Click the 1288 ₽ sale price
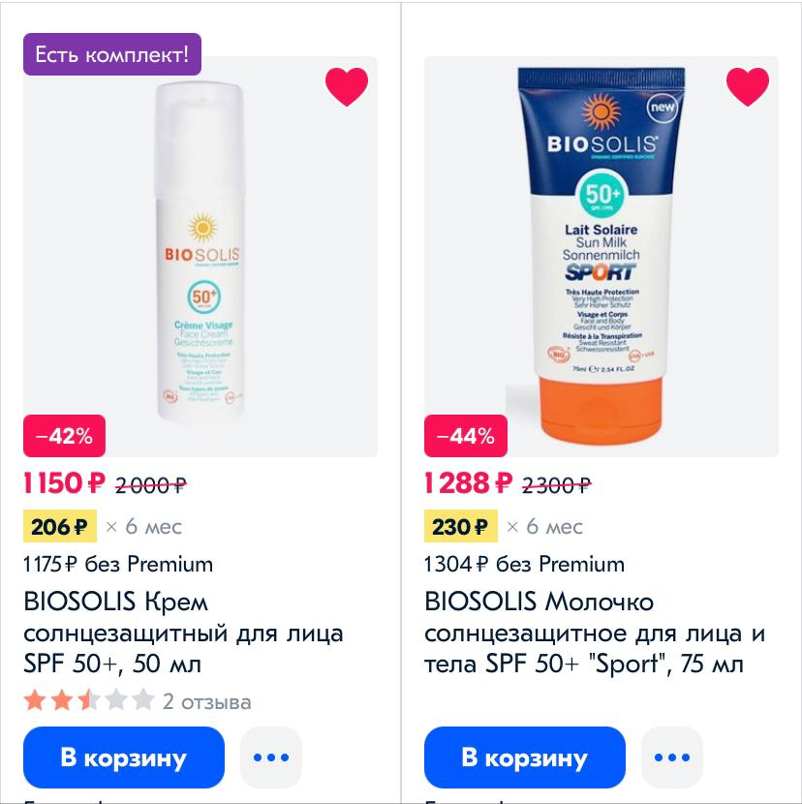Viewport: 802px width, 804px height. click(468, 483)
